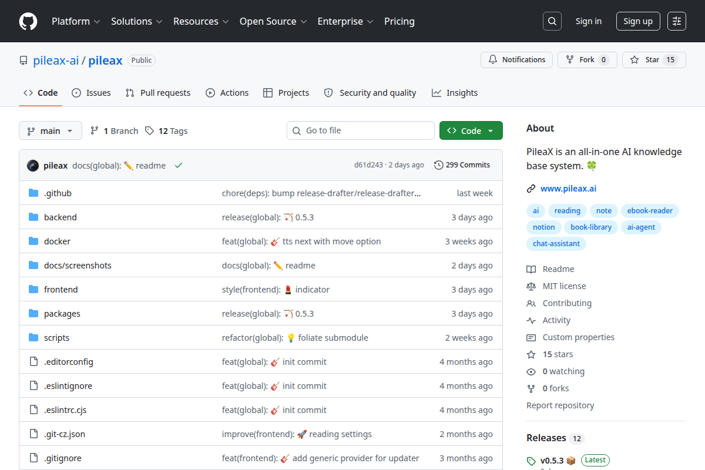The width and height of the screenshot is (705, 470).
Task: Report repository link
Action: tap(560, 405)
